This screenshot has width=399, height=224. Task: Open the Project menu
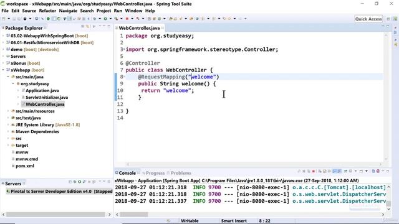pyautogui.click(x=103, y=11)
